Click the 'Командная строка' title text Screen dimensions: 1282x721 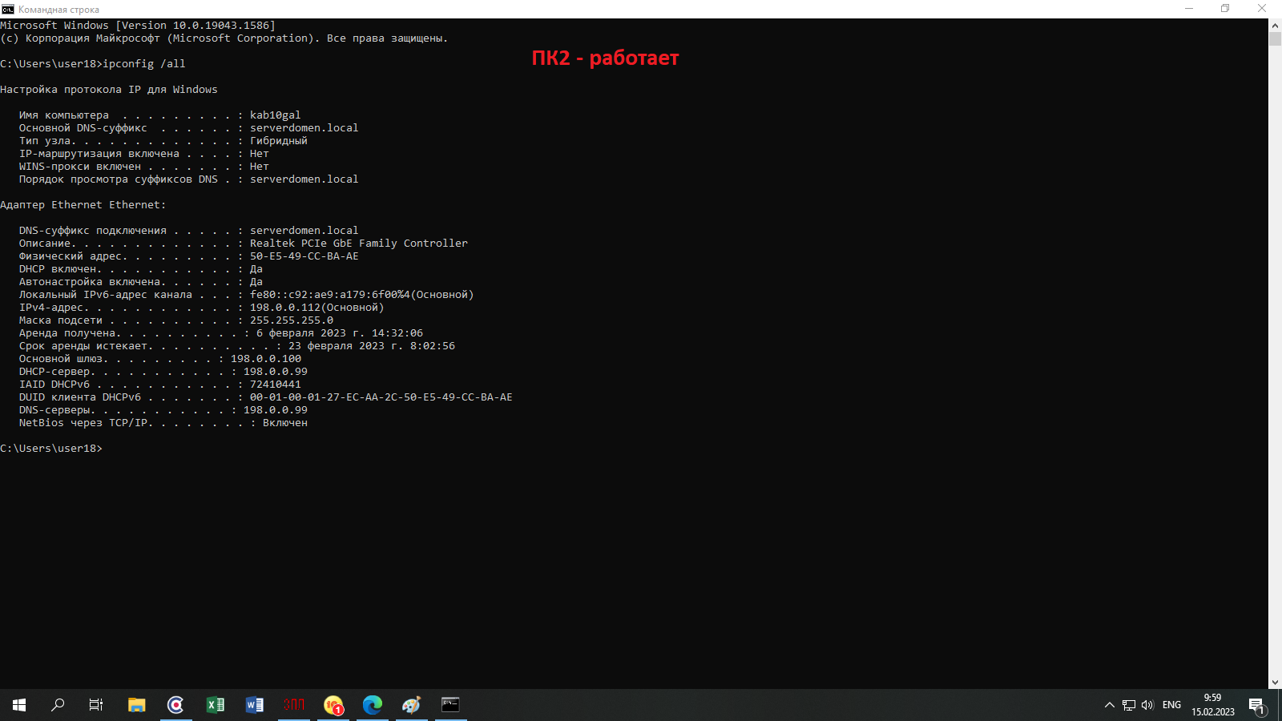point(59,10)
